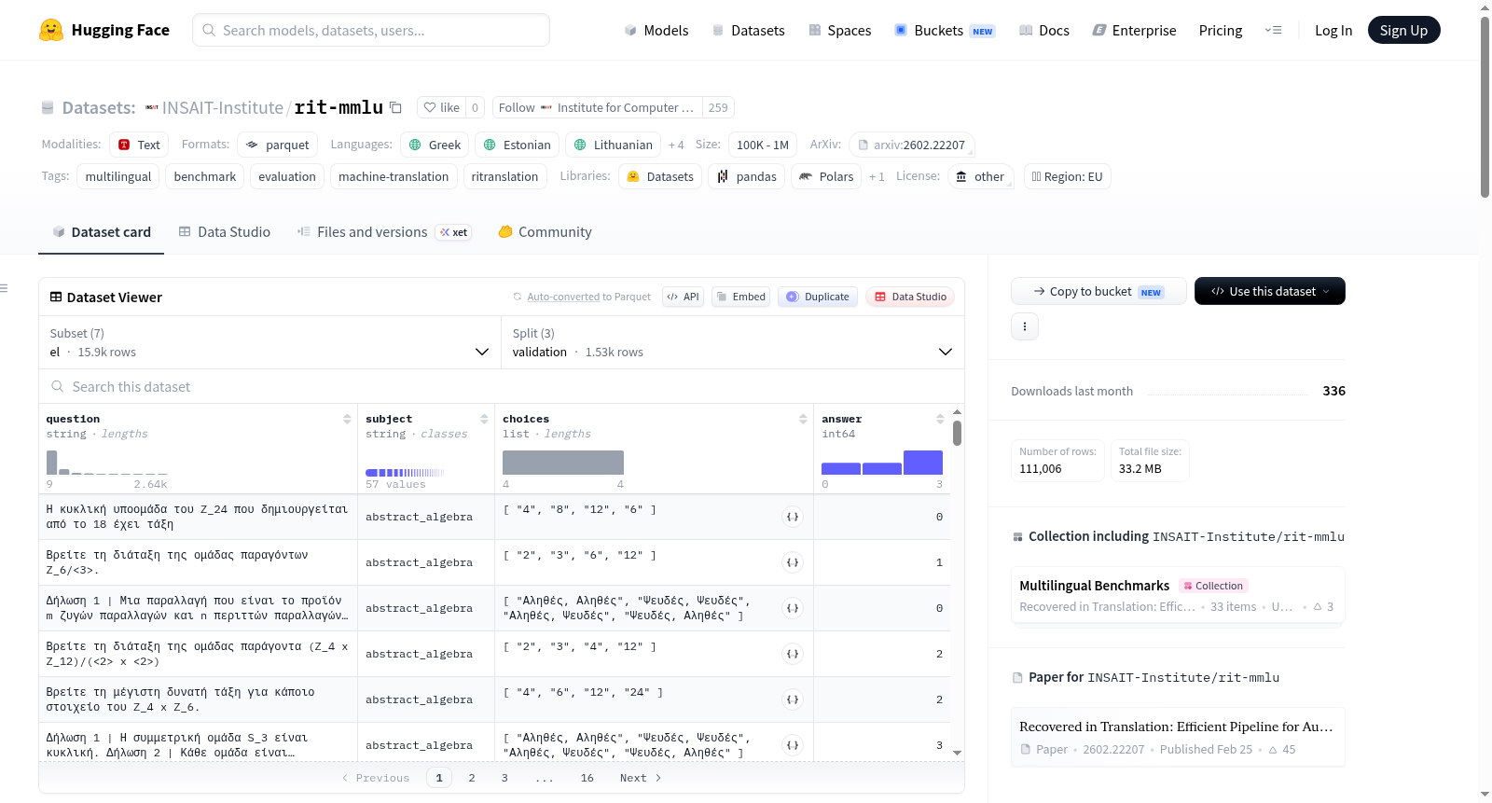Open Spaces in the top navigation
Viewport: 1492px width, 803px height.
(x=840, y=30)
